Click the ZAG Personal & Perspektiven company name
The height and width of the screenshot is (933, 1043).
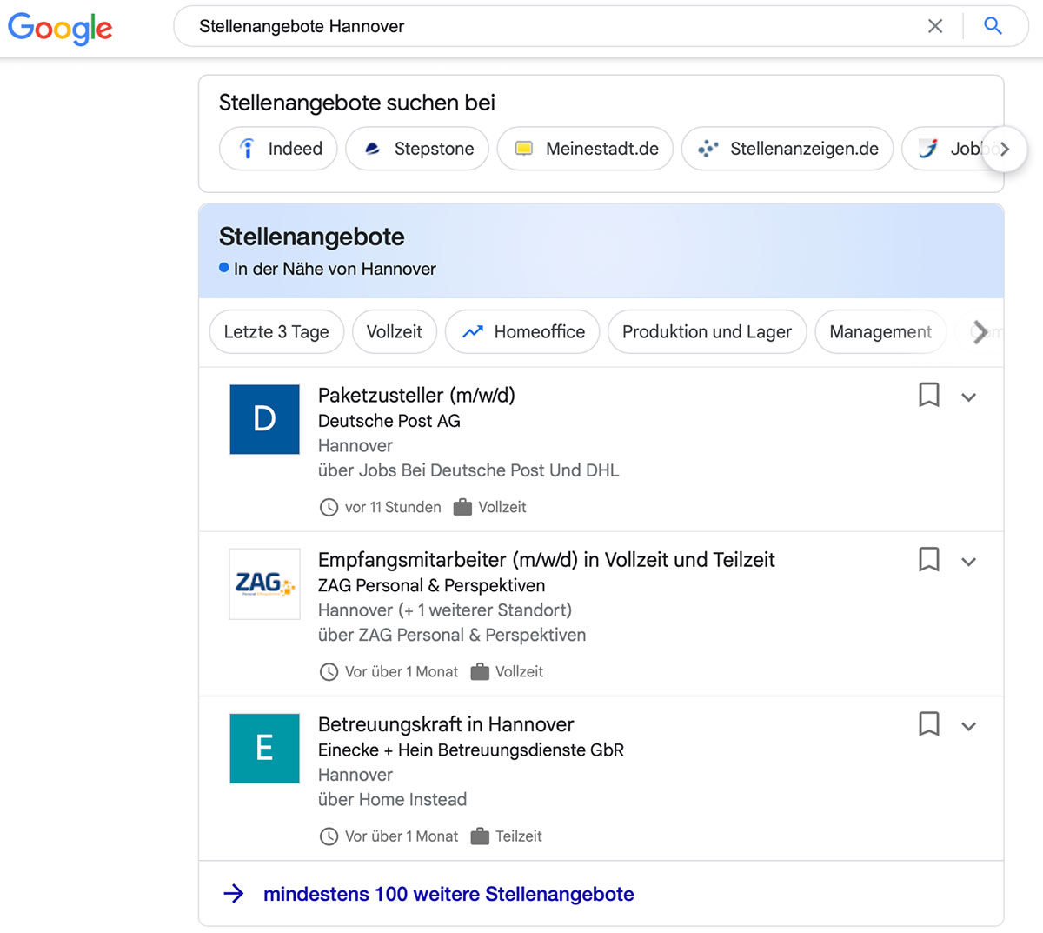click(x=432, y=585)
